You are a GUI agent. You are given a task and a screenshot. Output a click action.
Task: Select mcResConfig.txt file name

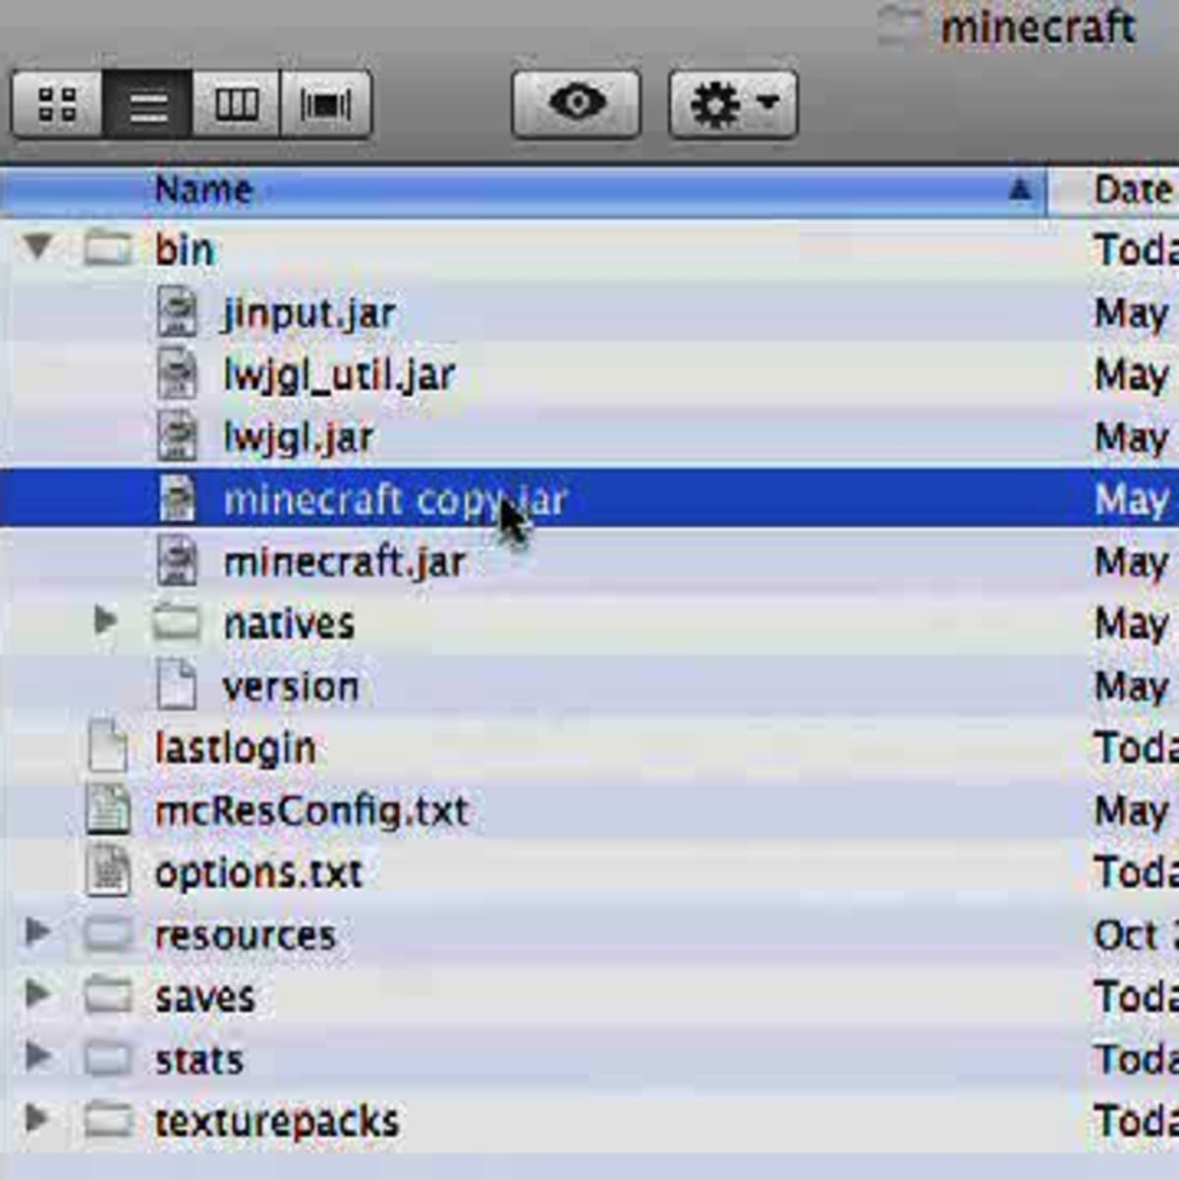[311, 811]
